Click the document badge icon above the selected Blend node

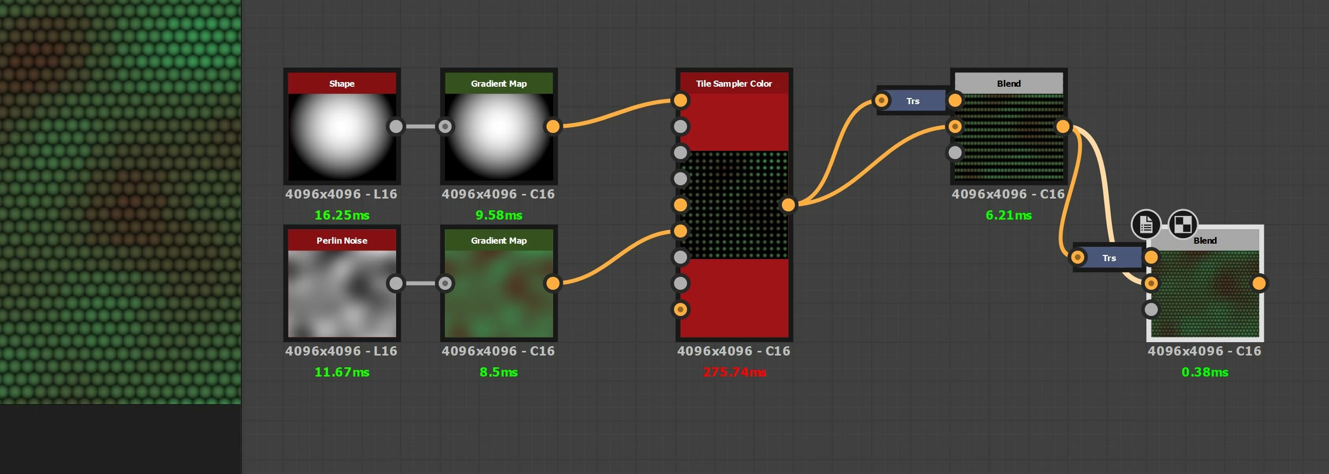click(1146, 224)
